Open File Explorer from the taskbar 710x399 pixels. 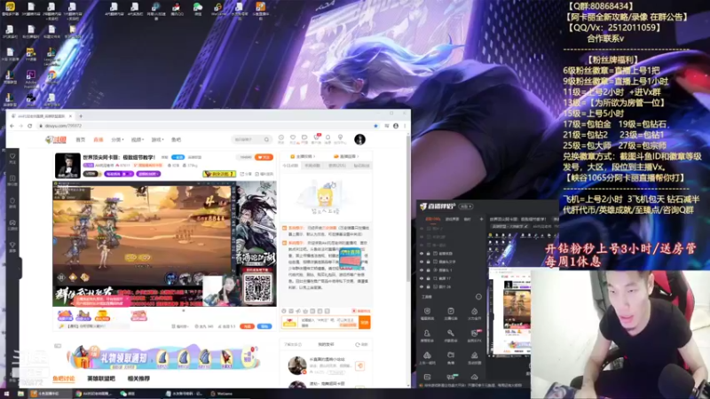pyautogui.click(x=20, y=394)
